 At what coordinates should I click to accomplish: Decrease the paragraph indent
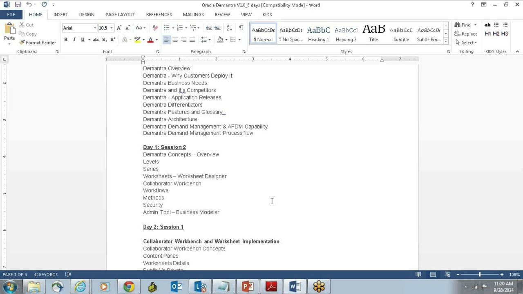pyautogui.click(x=209, y=28)
